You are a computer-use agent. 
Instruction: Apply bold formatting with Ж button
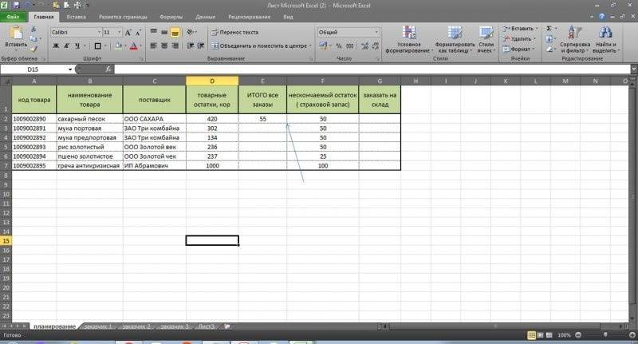56,46
